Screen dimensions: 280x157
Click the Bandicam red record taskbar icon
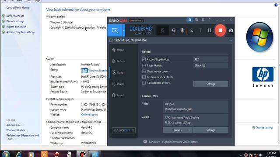pyautogui.click(x=83, y=154)
